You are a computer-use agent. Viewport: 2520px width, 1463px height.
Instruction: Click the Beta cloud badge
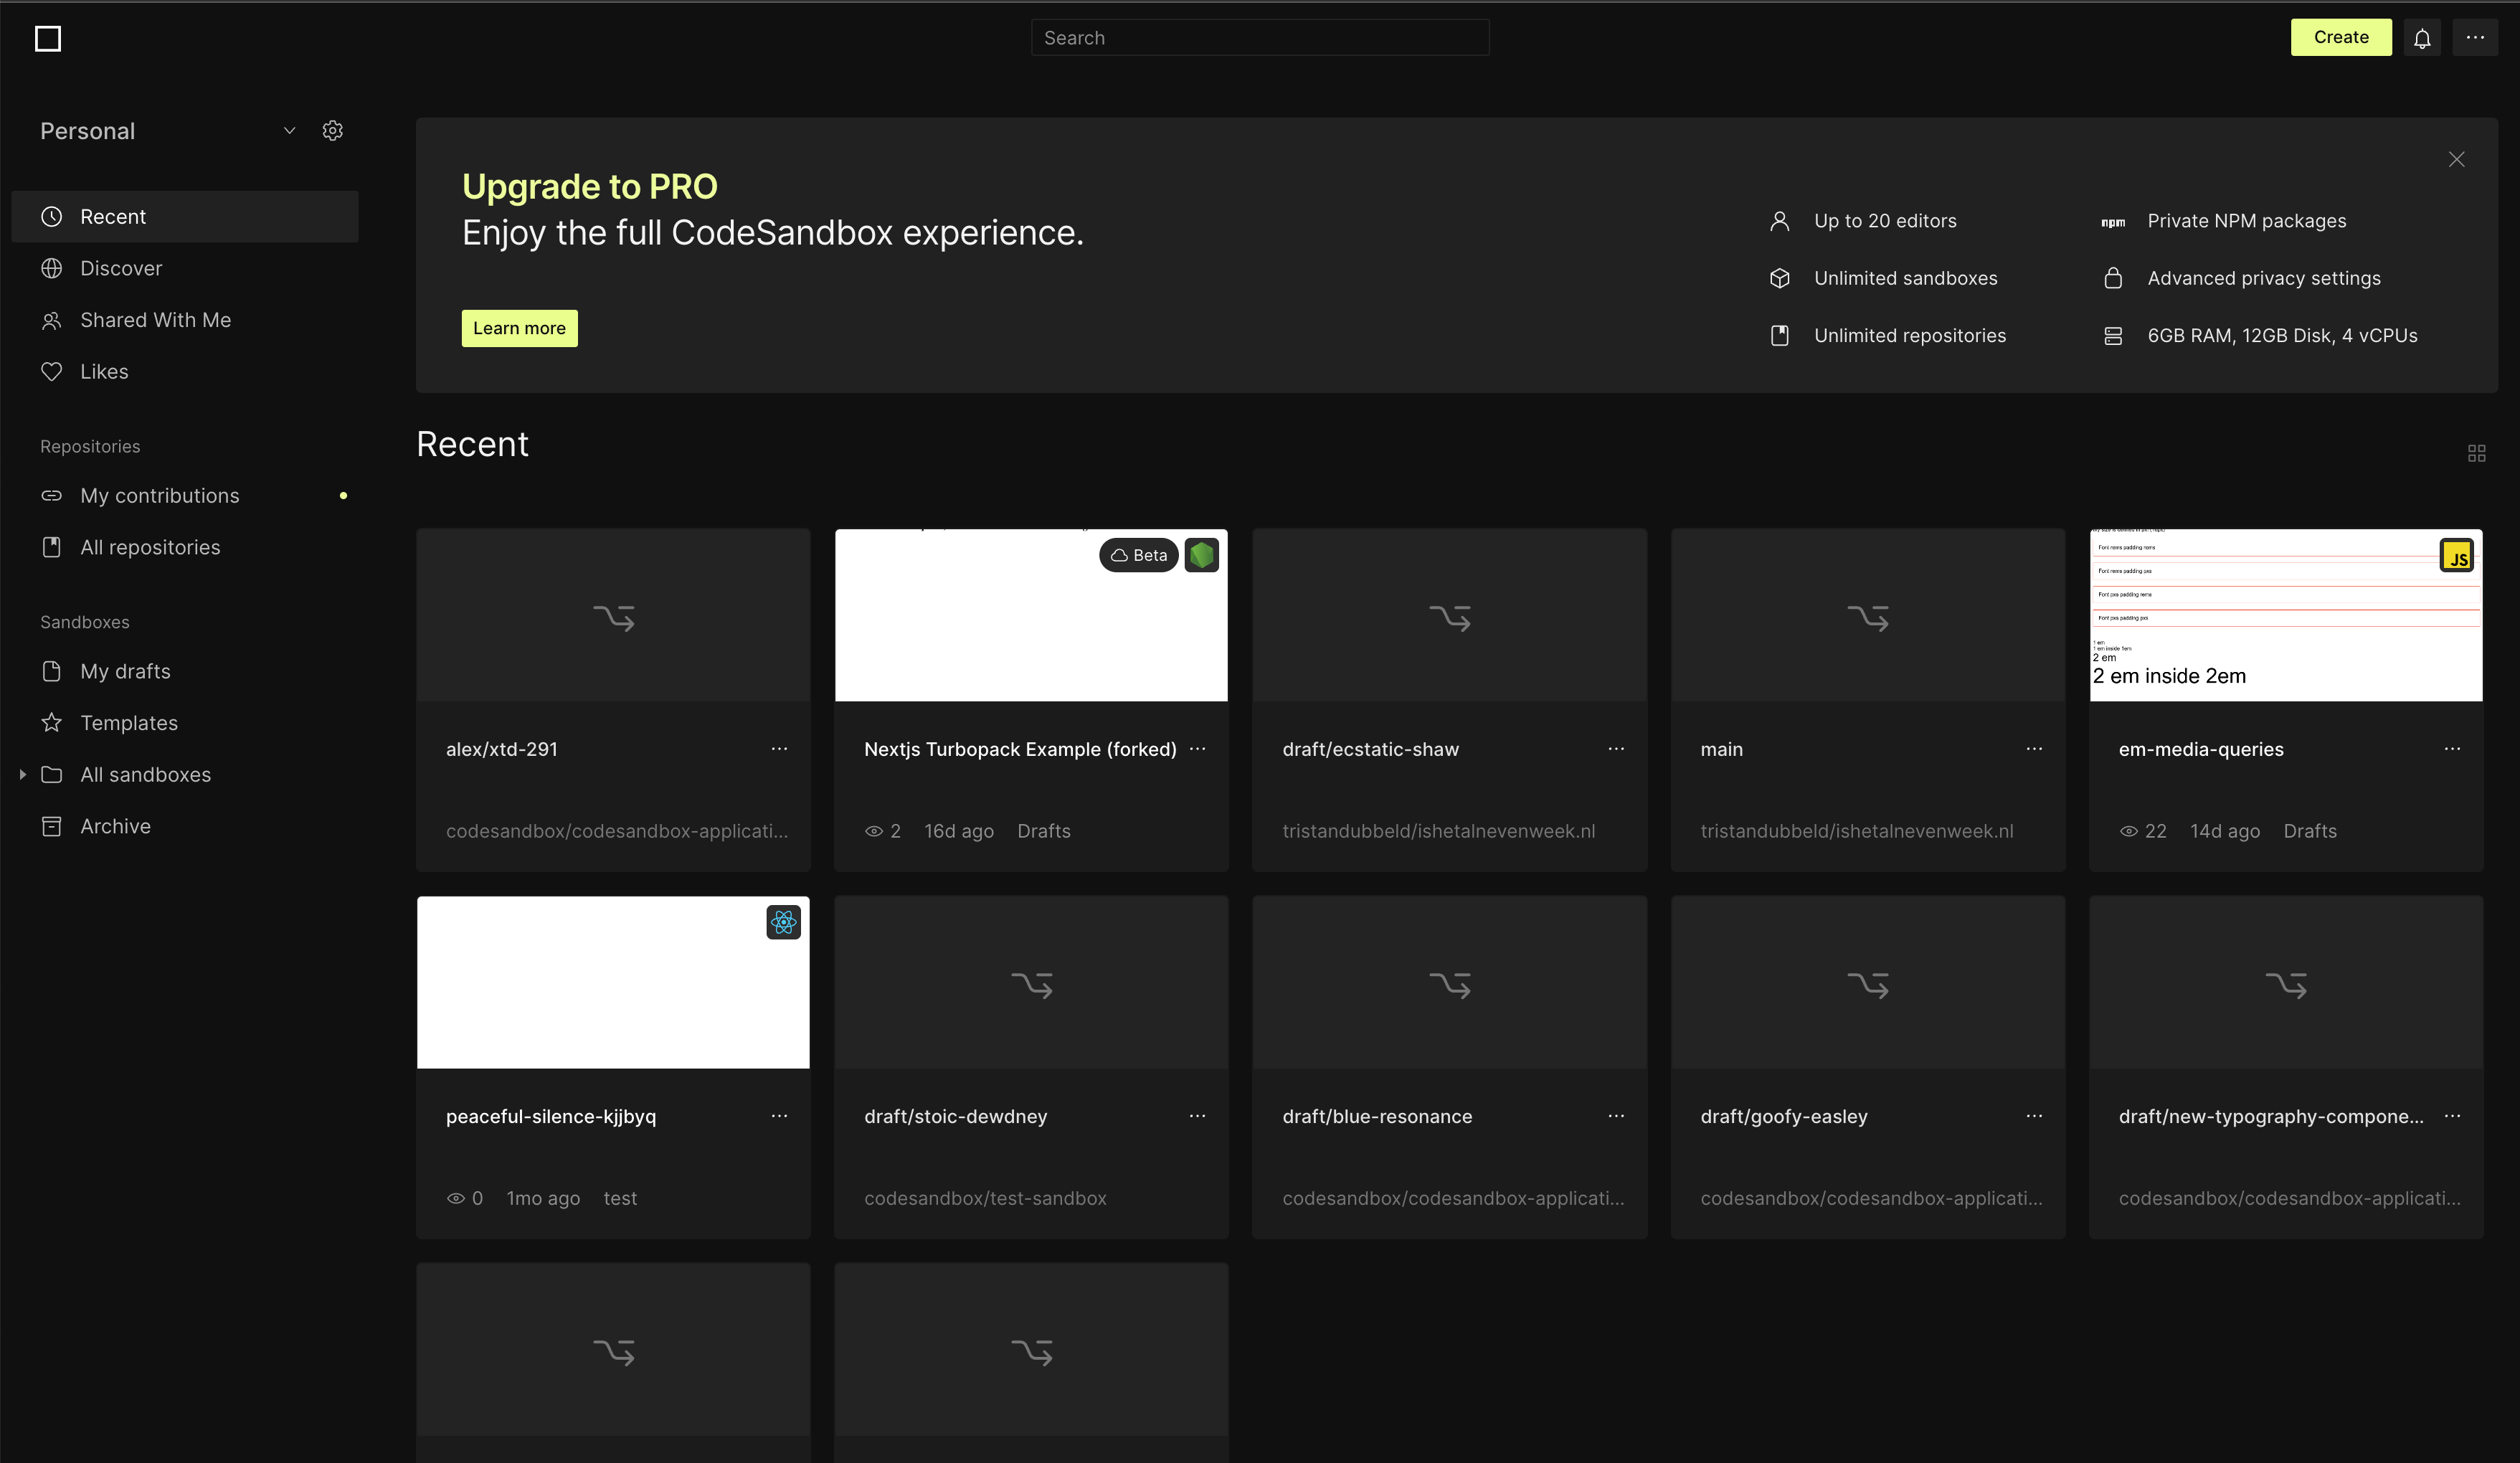coord(1139,555)
